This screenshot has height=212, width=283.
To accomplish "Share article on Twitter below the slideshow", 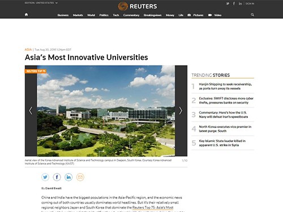I will 45,177.
